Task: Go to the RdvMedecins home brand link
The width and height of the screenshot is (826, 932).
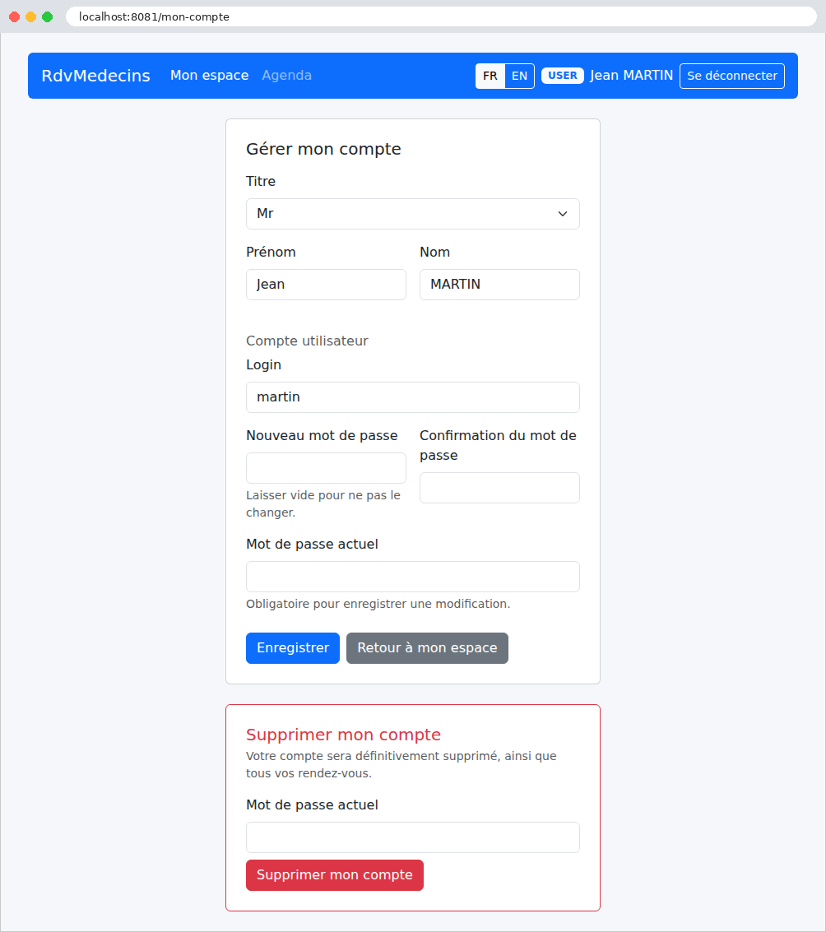Action: [x=95, y=76]
